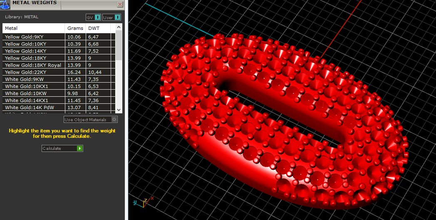Click the Metal Weights panel icon
The width and height of the screenshot is (436, 220).
pos(5,5)
